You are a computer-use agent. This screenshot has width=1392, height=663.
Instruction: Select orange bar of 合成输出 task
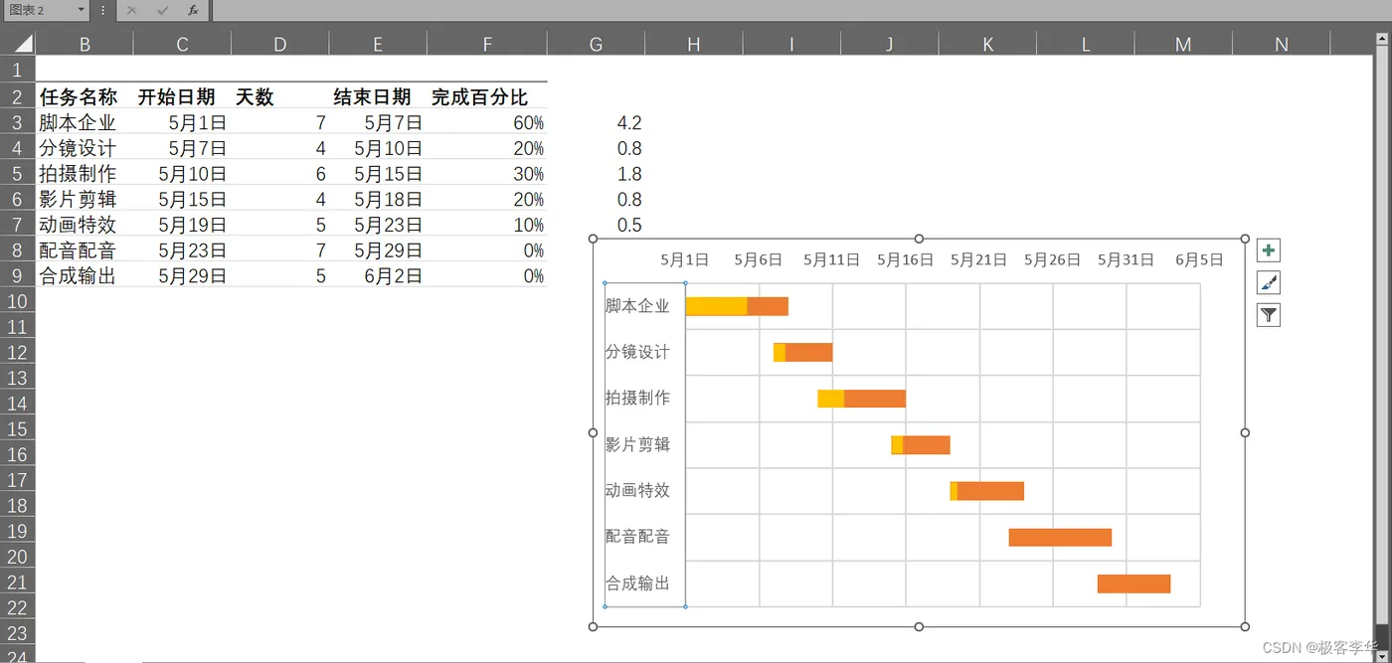(1133, 583)
